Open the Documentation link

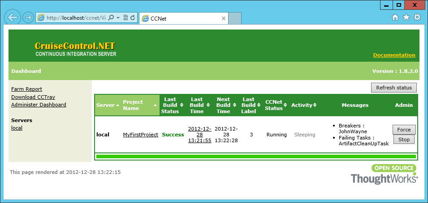coord(394,55)
